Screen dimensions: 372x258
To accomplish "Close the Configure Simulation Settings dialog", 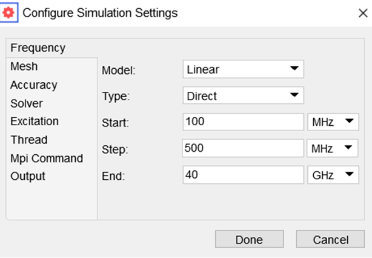I will 363,14.
